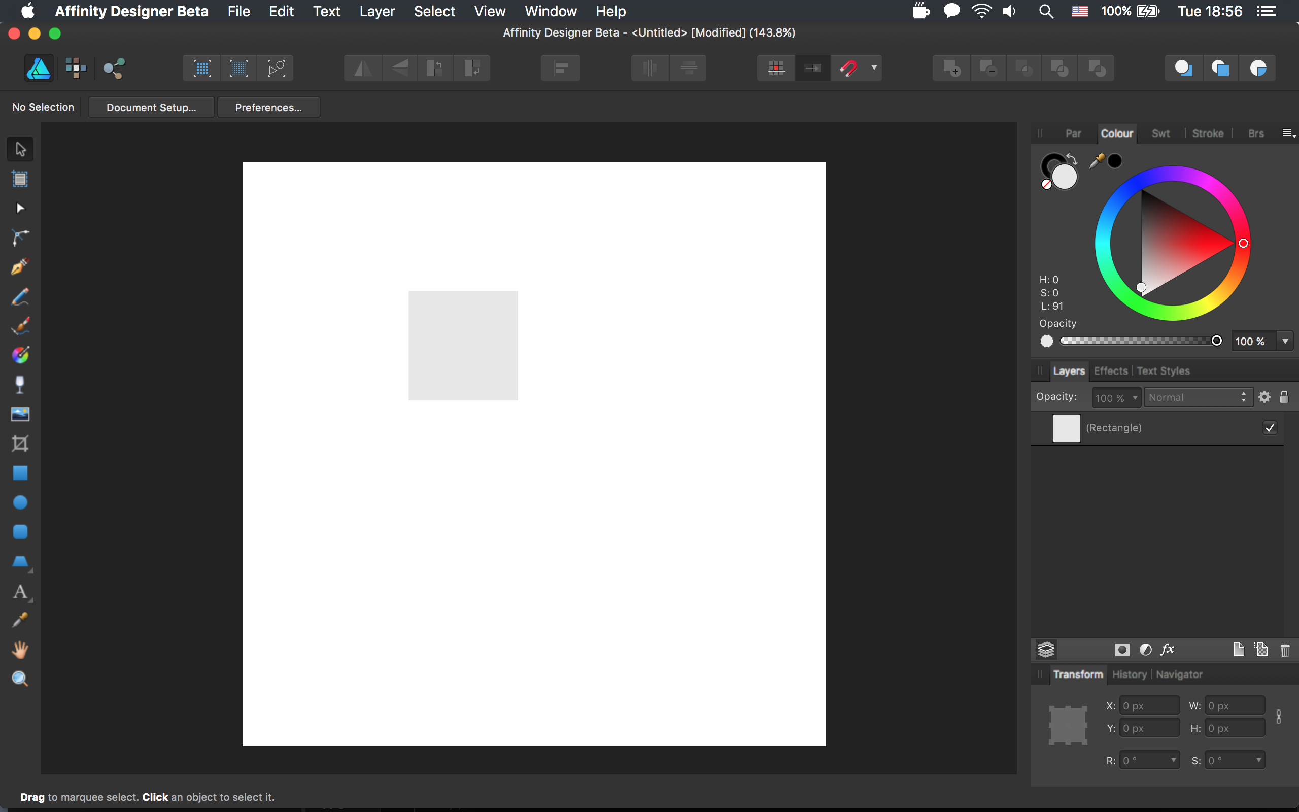Switch to the History tab

click(x=1130, y=674)
